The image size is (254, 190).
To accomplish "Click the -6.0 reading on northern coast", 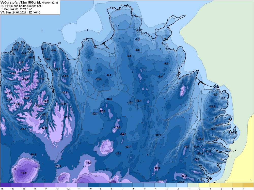I will click(139, 30).
